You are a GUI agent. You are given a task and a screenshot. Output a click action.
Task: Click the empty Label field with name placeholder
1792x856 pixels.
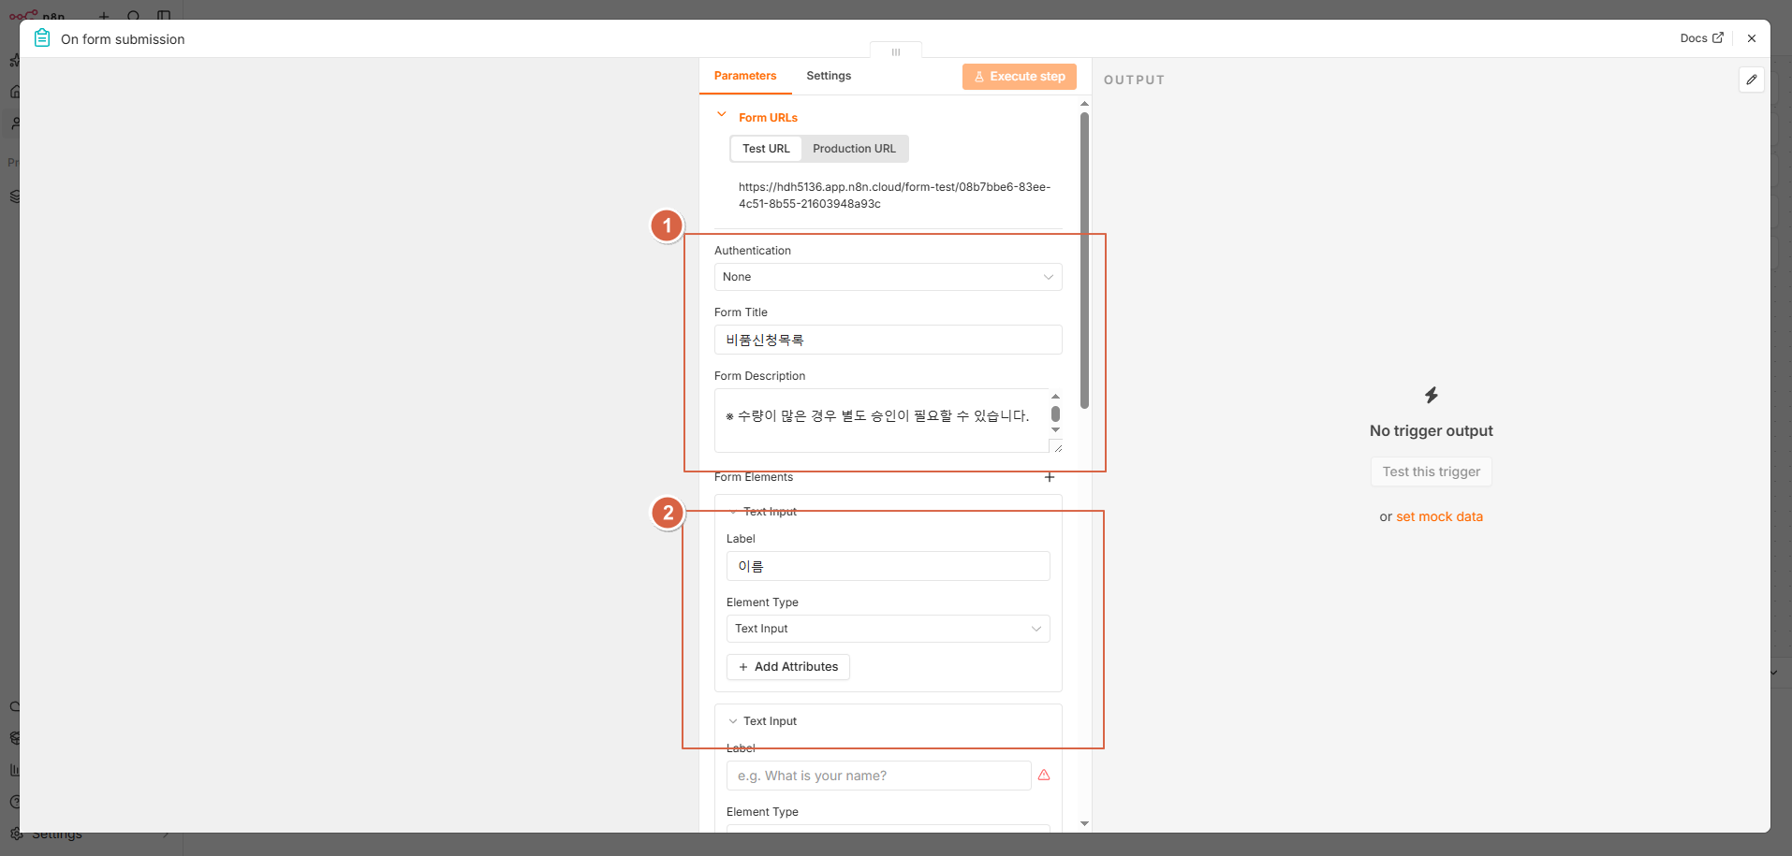[878, 776]
